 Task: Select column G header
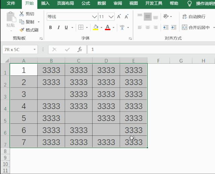pos(181,61)
